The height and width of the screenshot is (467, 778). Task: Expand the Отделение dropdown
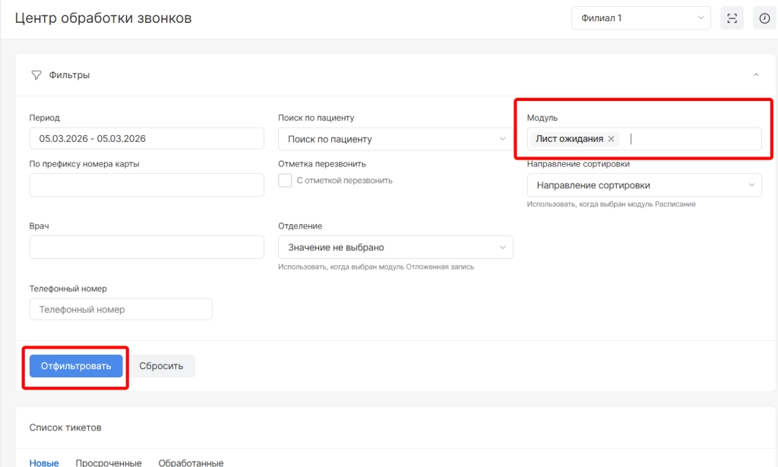[x=395, y=248]
